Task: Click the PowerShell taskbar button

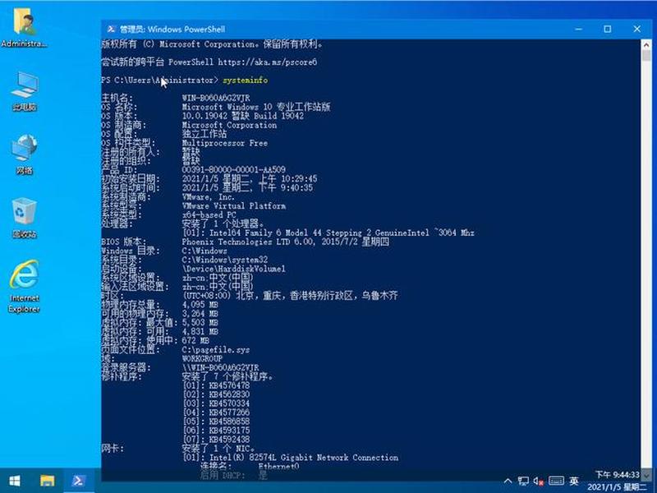Action: [78, 481]
